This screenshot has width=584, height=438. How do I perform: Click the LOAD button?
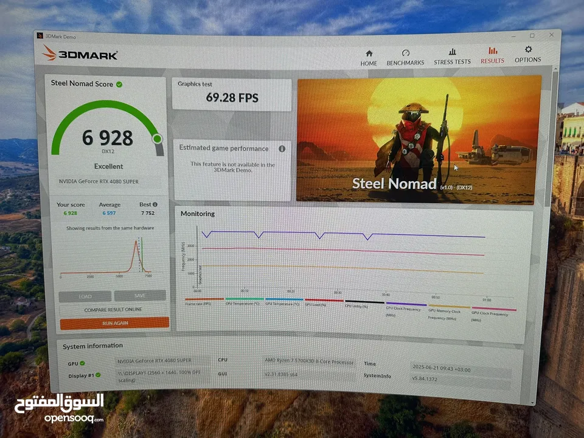pyautogui.click(x=85, y=296)
